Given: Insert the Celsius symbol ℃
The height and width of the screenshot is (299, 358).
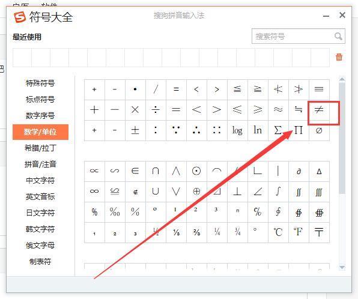Looking at the screenshot, I should 278,232.
